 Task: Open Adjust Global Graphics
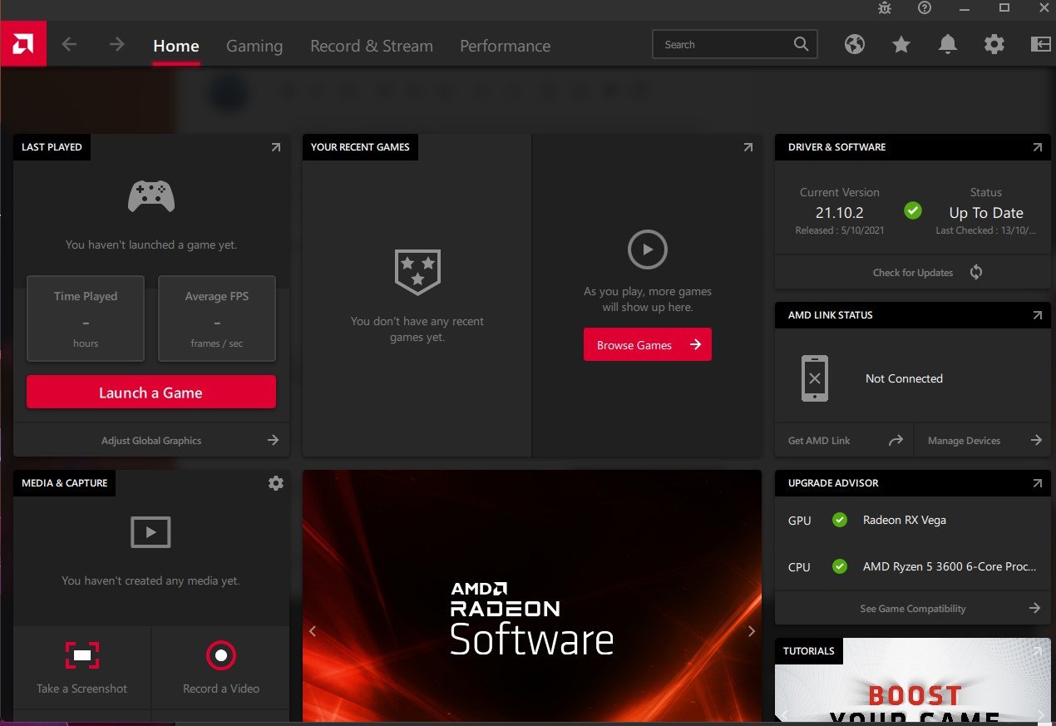click(x=151, y=440)
